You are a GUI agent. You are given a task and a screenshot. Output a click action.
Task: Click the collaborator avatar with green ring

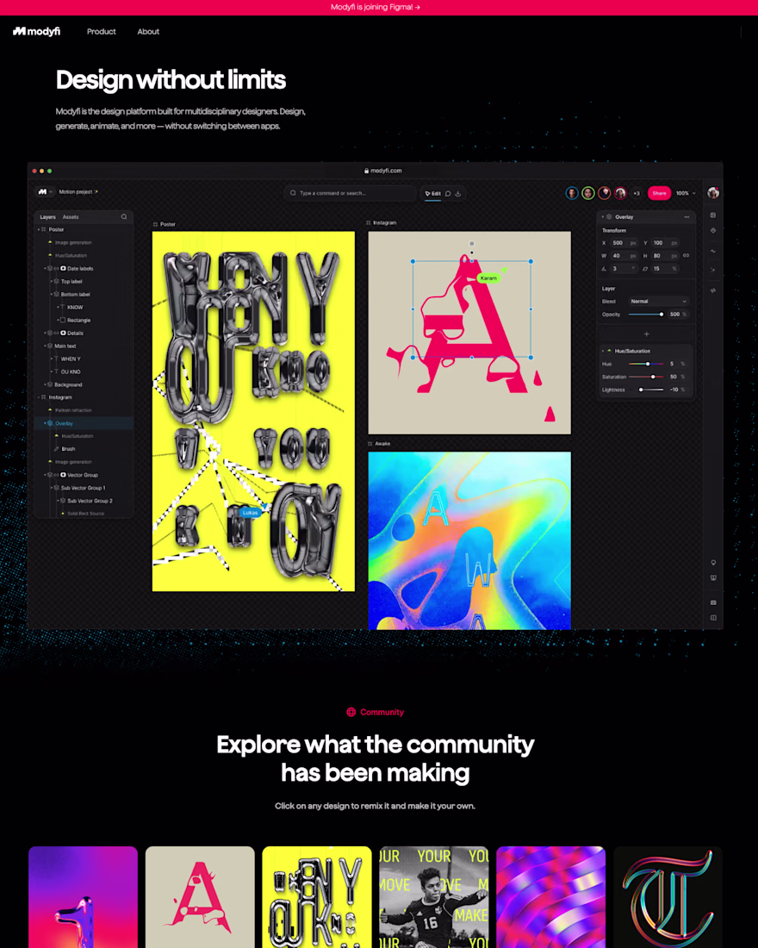(588, 193)
